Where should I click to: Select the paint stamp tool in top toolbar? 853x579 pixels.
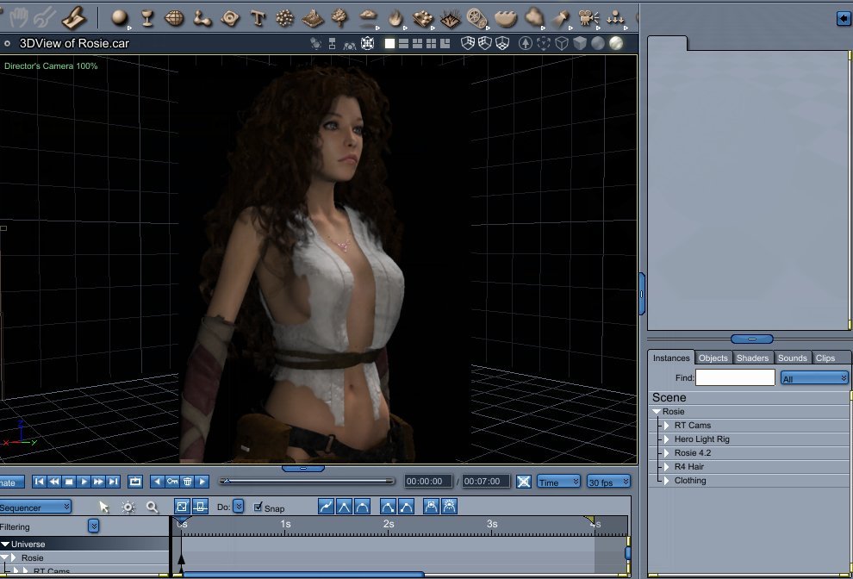coord(74,18)
